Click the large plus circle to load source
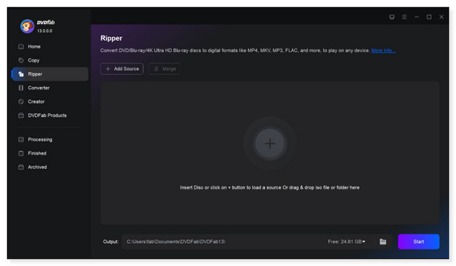456x266 pixels. 270,144
